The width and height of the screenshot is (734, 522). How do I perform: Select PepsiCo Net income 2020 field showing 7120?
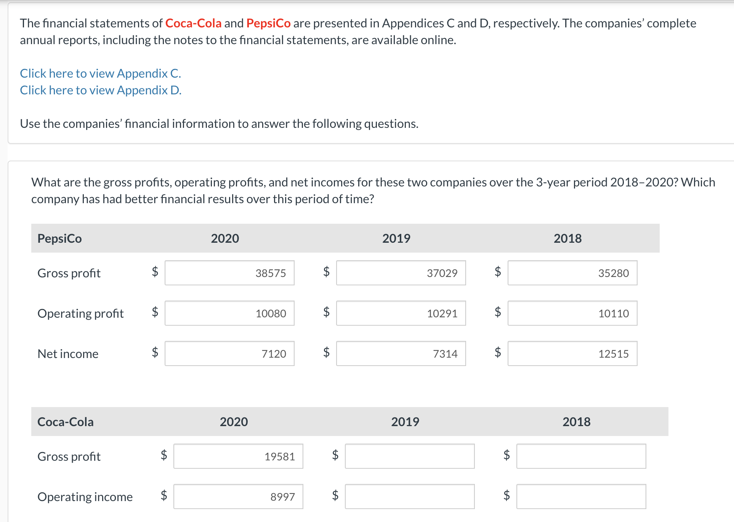tap(229, 353)
